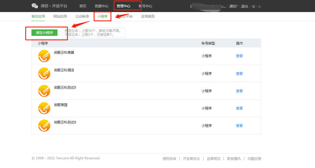Click the 帐号类型 column header
315x168 pixels.
(208, 43)
